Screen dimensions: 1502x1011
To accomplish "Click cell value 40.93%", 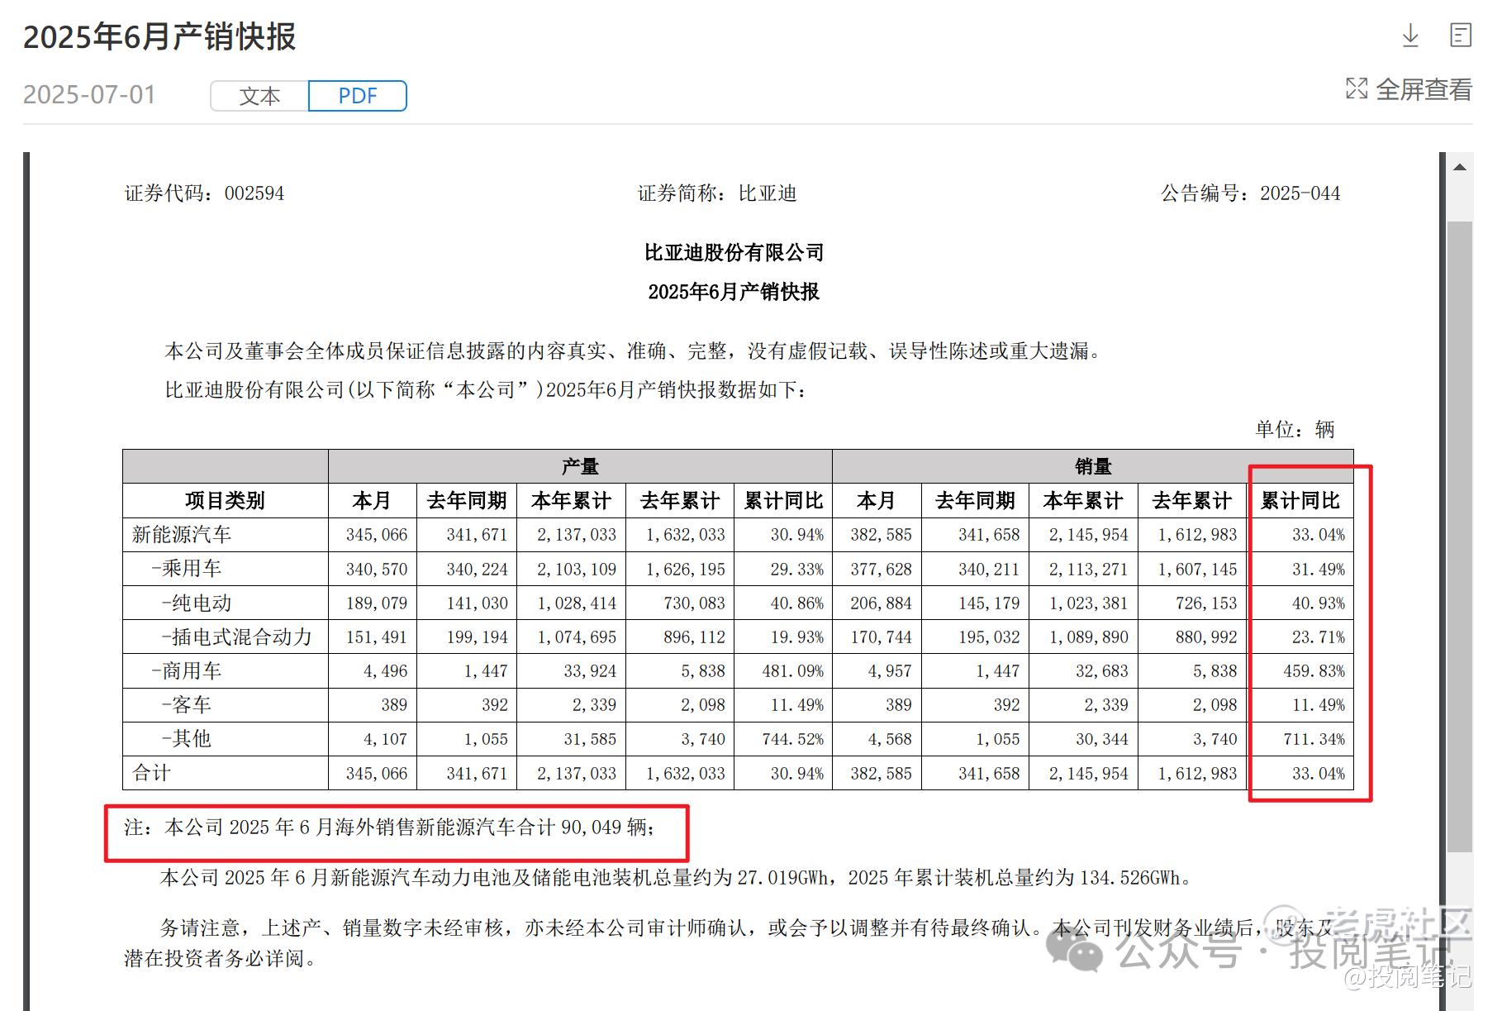I will tap(1319, 603).
